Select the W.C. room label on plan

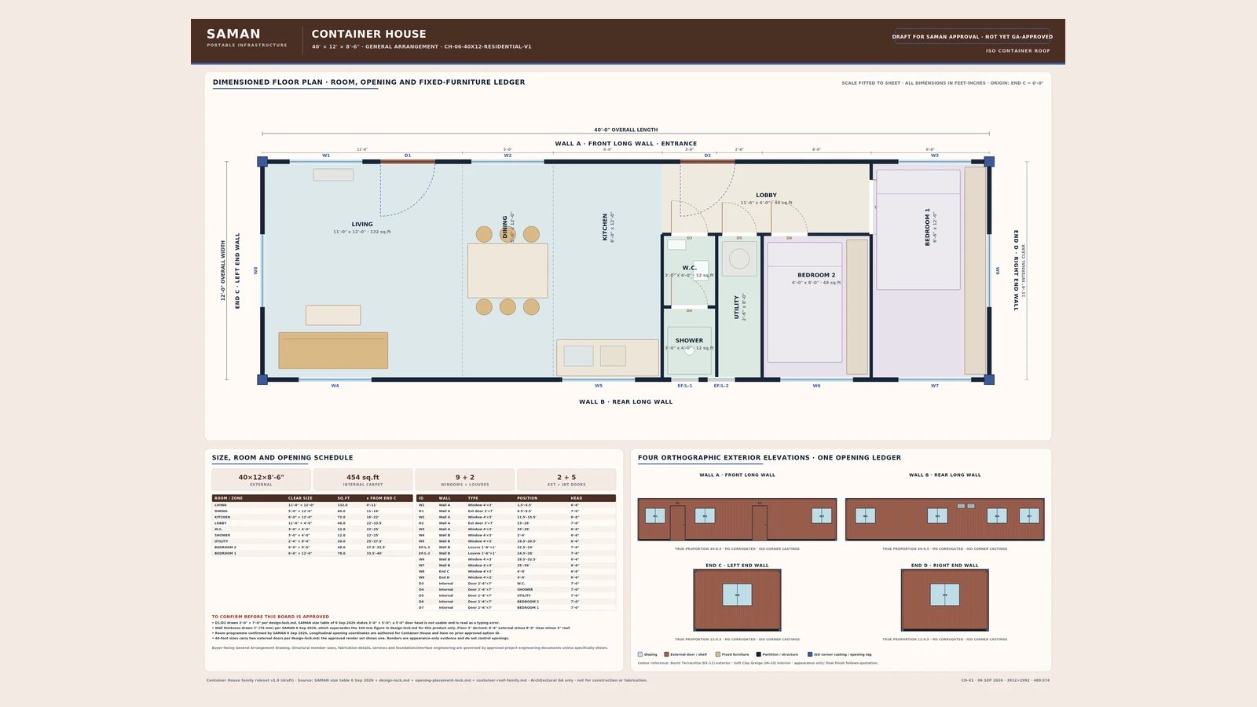(689, 268)
